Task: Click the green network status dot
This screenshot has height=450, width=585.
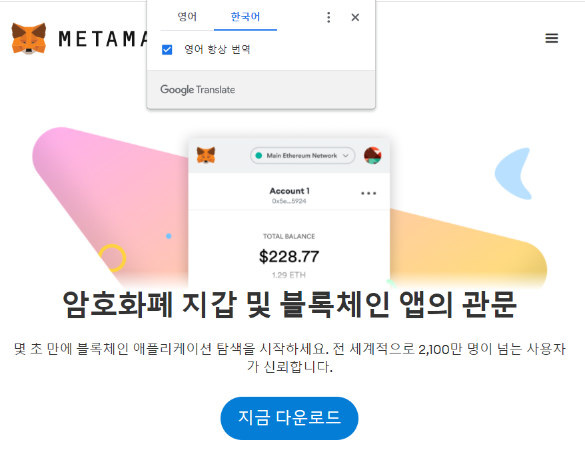Action: click(x=259, y=156)
